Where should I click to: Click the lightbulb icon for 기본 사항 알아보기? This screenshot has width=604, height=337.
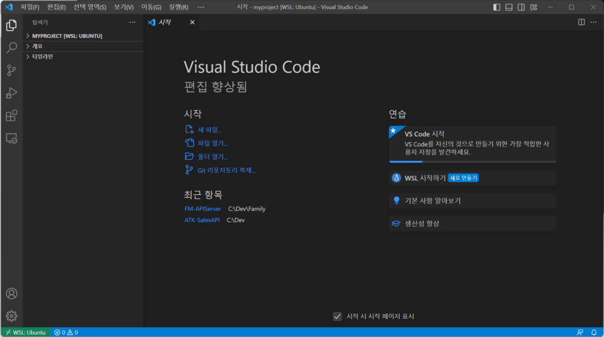click(396, 200)
